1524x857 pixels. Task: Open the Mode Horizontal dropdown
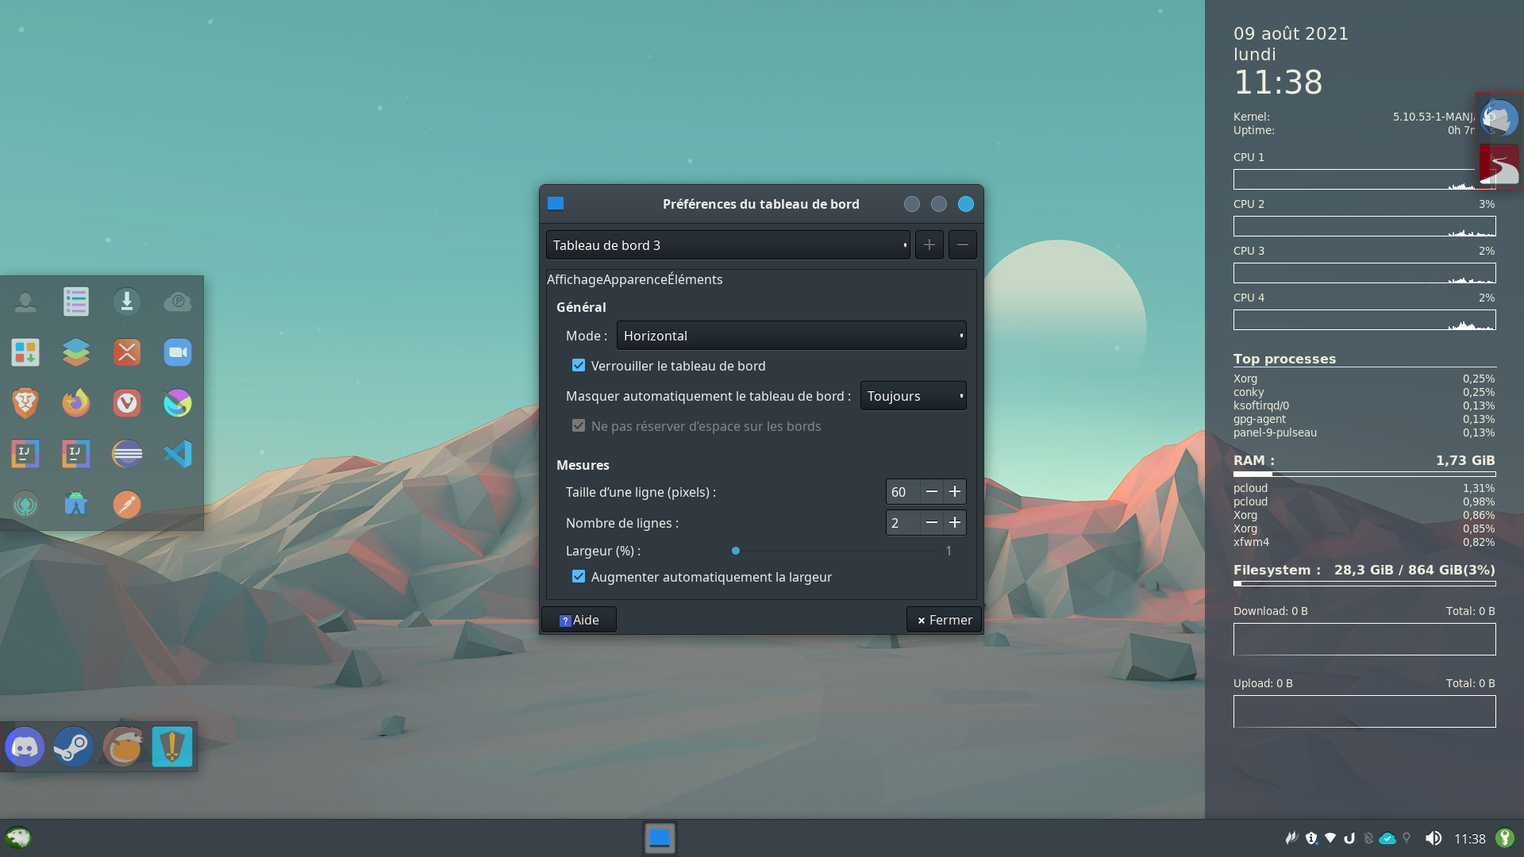[791, 336]
